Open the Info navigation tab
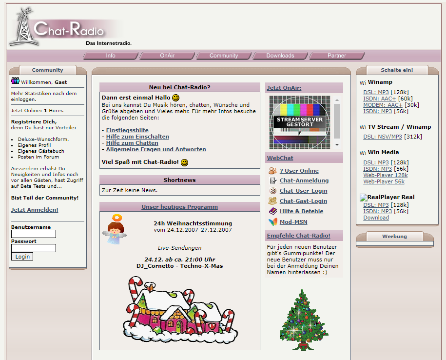 111,56
